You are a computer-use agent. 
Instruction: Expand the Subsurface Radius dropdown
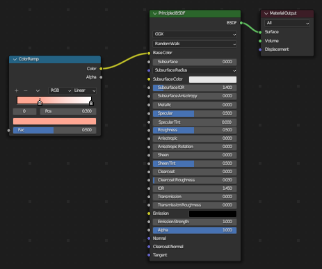(x=195, y=70)
